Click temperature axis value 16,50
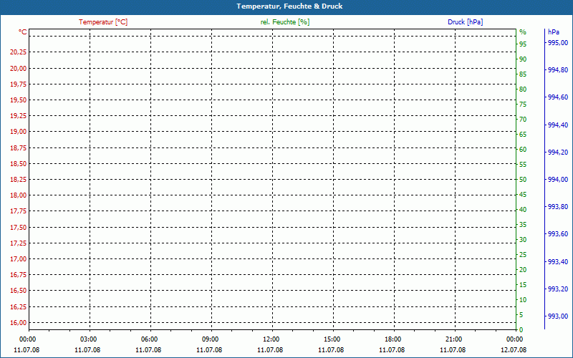Screen dimensions: 573x358 19,291
